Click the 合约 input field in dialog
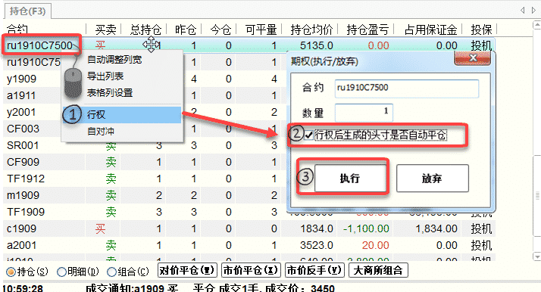541x292 pixels. (406, 89)
